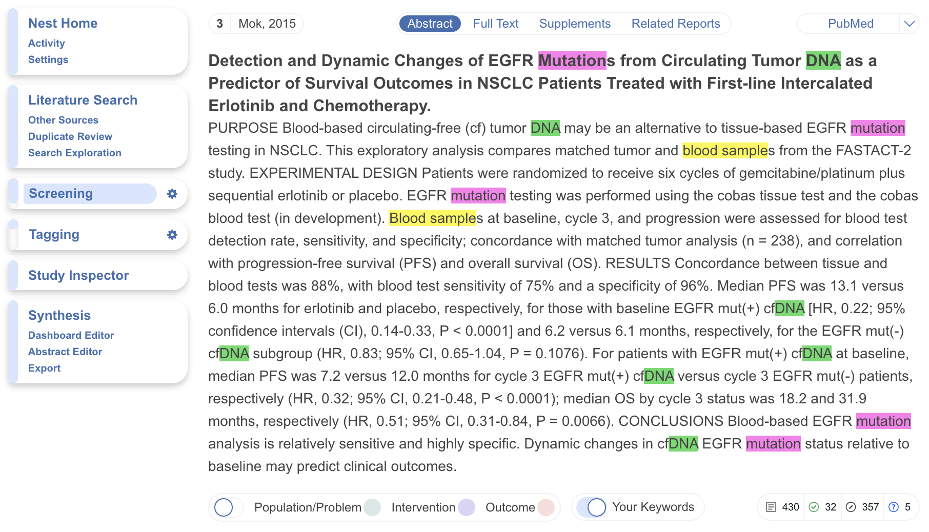Expand the PubMed dropdown arrow

909,24
